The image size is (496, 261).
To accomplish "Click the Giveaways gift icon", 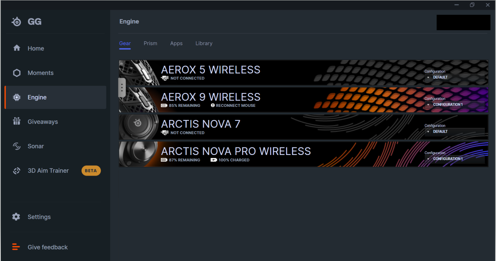I will click(x=17, y=122).
